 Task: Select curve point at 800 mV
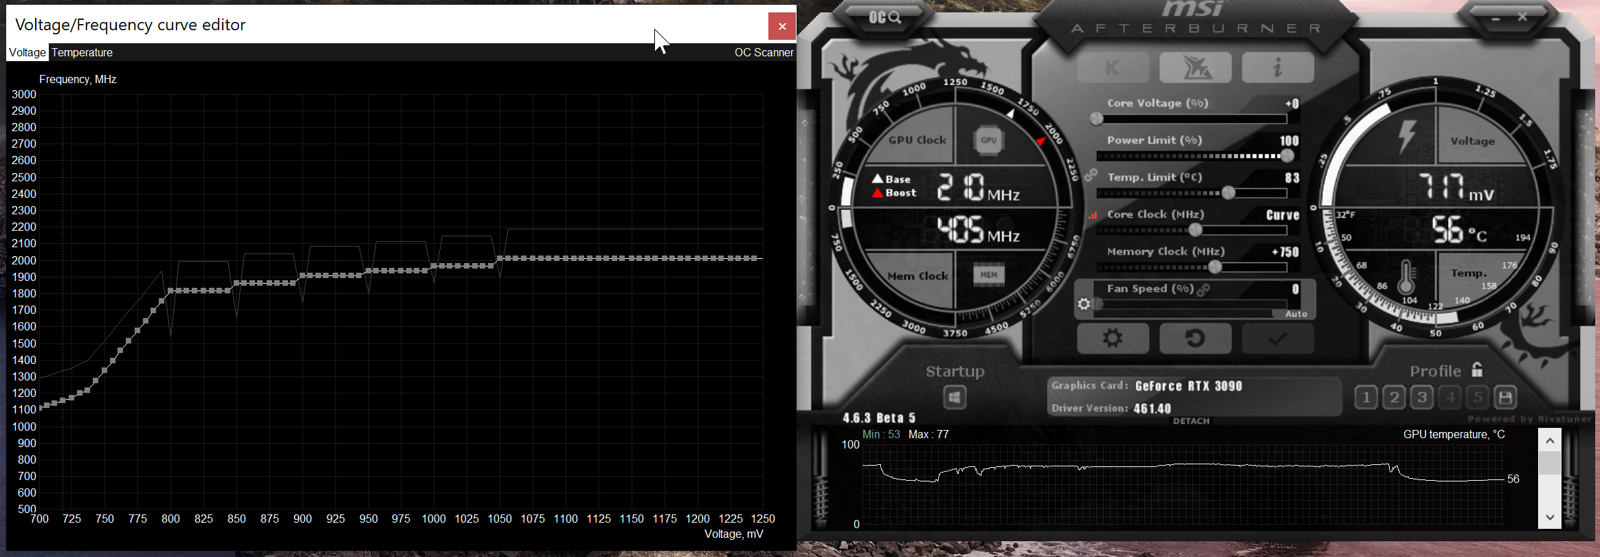click(x=170, y=291)
